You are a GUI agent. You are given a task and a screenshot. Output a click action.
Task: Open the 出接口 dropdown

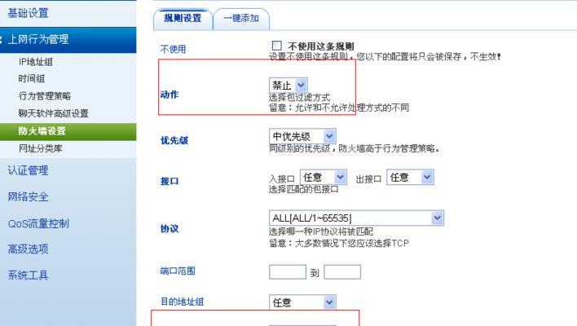click(x=410, y=178)
